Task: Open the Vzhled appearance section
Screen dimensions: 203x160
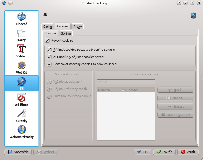Action: 22,51
